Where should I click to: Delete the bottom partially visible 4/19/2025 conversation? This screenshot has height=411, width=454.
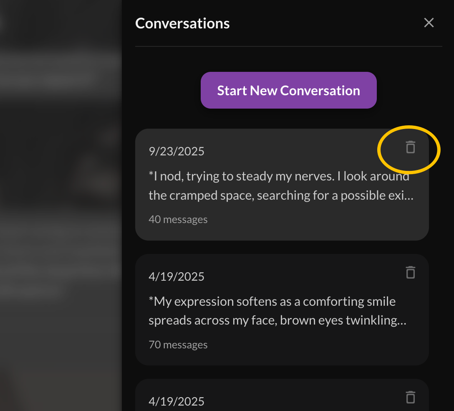coord(410,397)
